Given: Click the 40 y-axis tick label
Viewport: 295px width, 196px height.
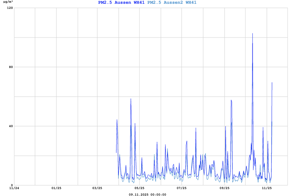Looking at the screenshot, I should point(10,126).
